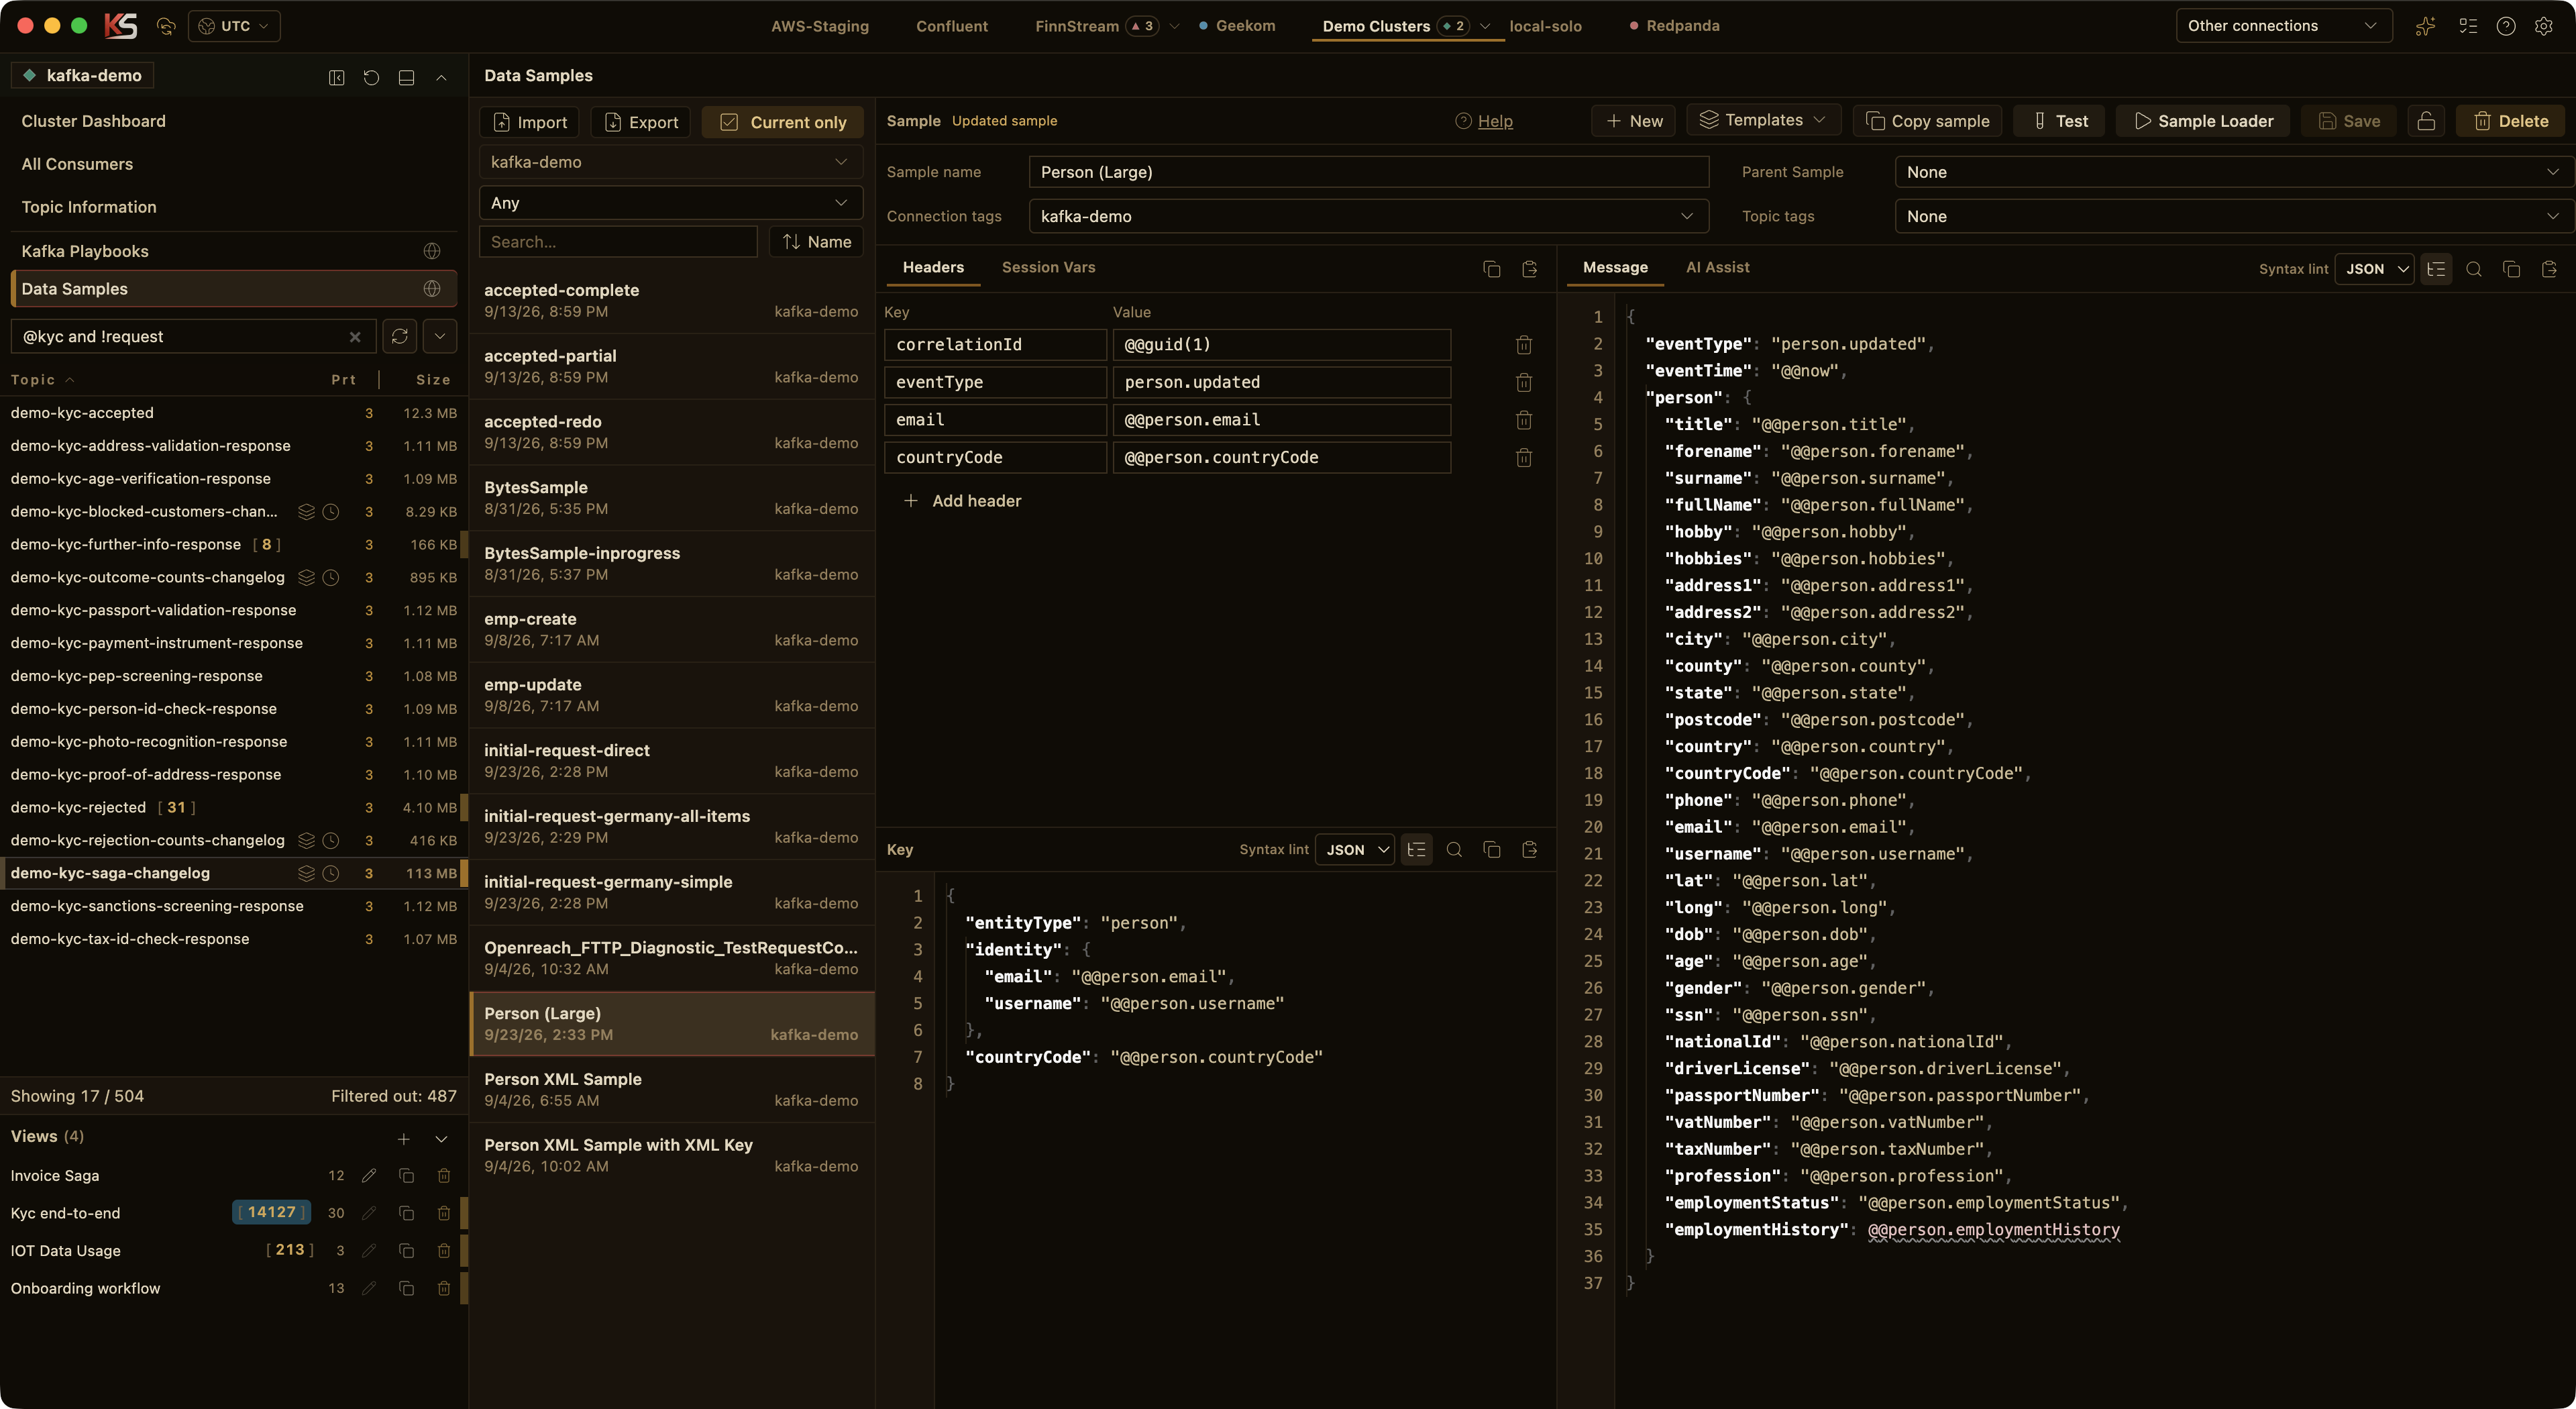Image resolution: width=2576 pixels, height=1409 pixels.
Task: Open the AI sparkle assistant icon
Action: pos(2425,26)
